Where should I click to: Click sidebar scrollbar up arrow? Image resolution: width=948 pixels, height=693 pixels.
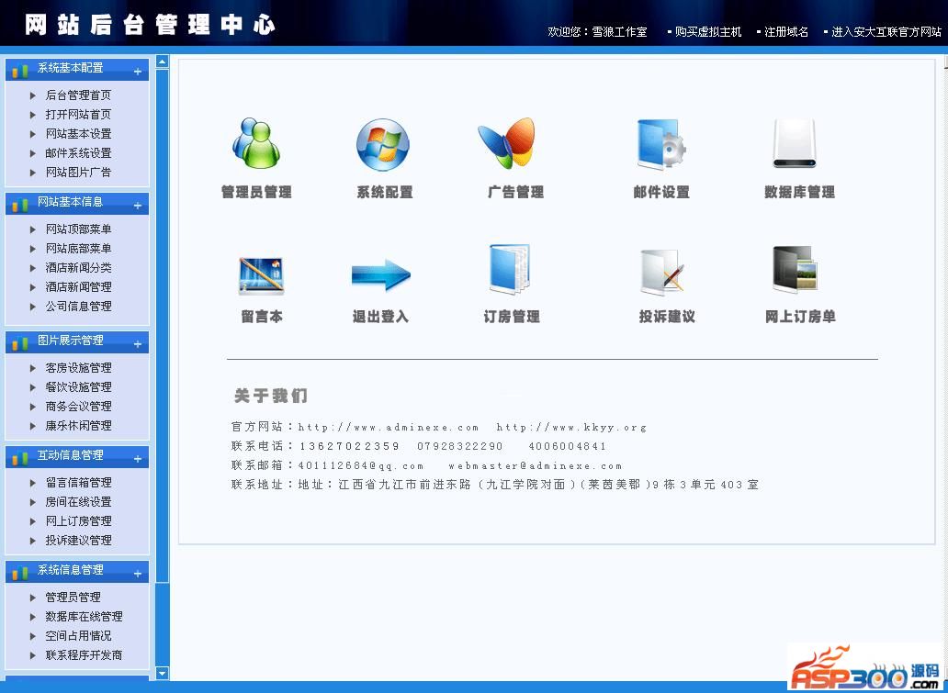tap(162, 61)
